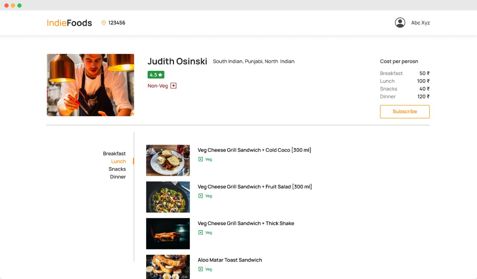This screenshot has width=477, height=279.
Task: Click the Subscribe button
Action: coord(405,111)
